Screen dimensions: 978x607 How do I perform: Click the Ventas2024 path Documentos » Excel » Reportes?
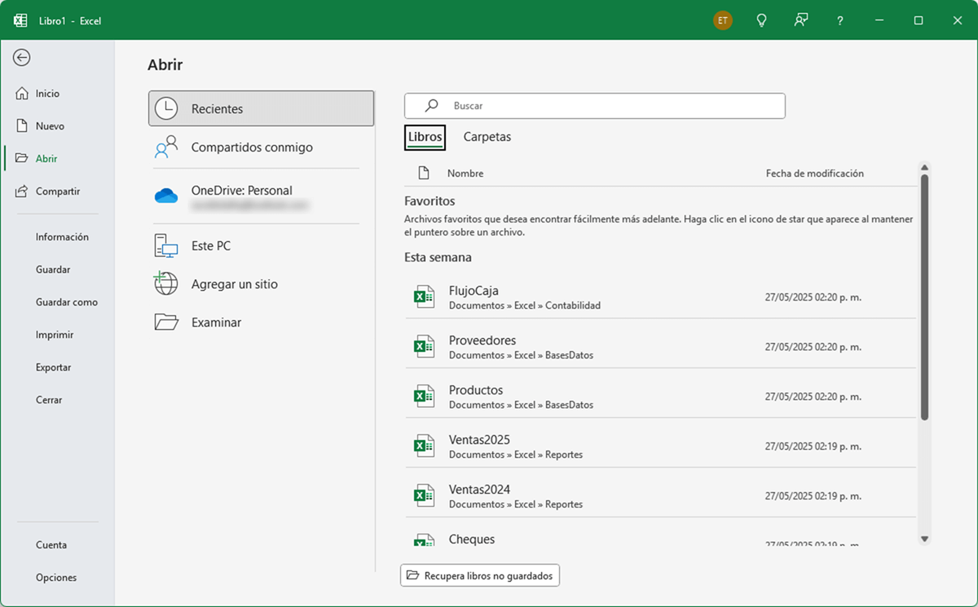pos(516,504)
